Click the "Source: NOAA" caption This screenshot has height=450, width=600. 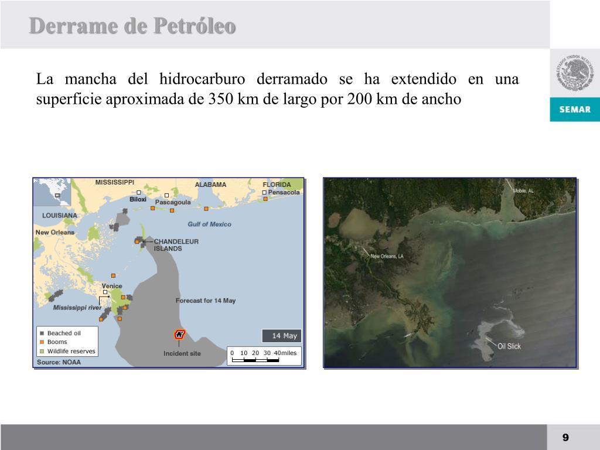pos(59,362)
